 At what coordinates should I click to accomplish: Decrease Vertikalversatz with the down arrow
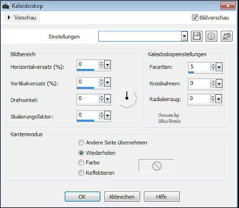tap(102, 84)
